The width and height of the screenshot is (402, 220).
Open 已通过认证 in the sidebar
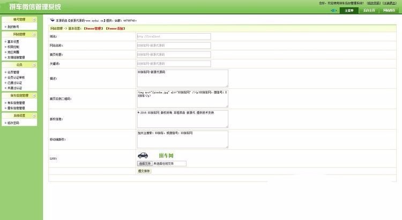coord(14,83)
